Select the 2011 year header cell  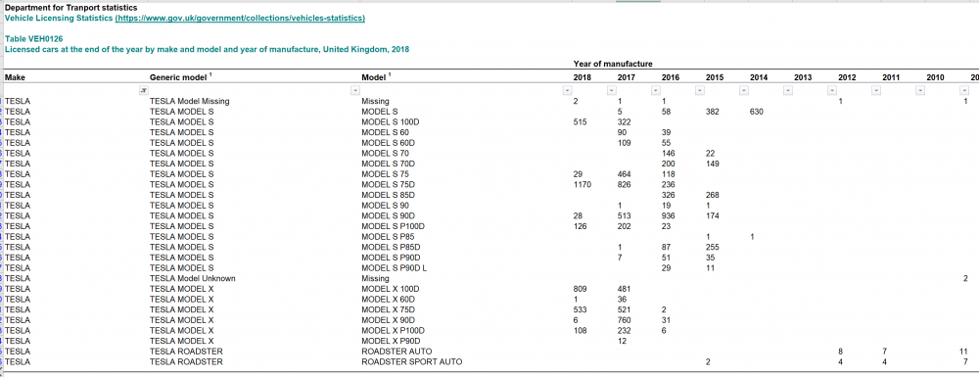pyautogui.click(x=891, y=77)
